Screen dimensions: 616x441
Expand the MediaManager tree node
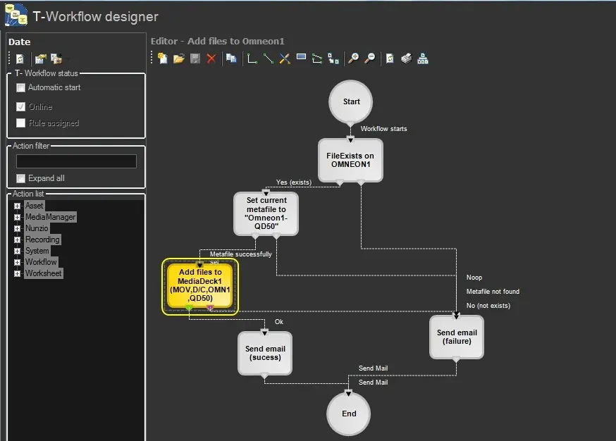click(18, 217)
